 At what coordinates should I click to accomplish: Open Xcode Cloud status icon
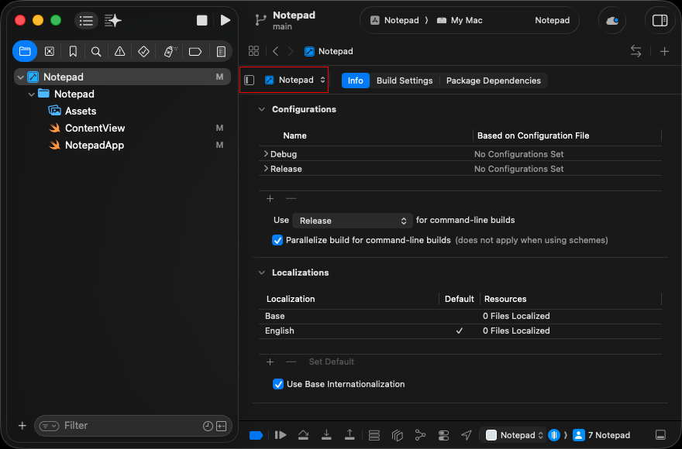[612, 21]
